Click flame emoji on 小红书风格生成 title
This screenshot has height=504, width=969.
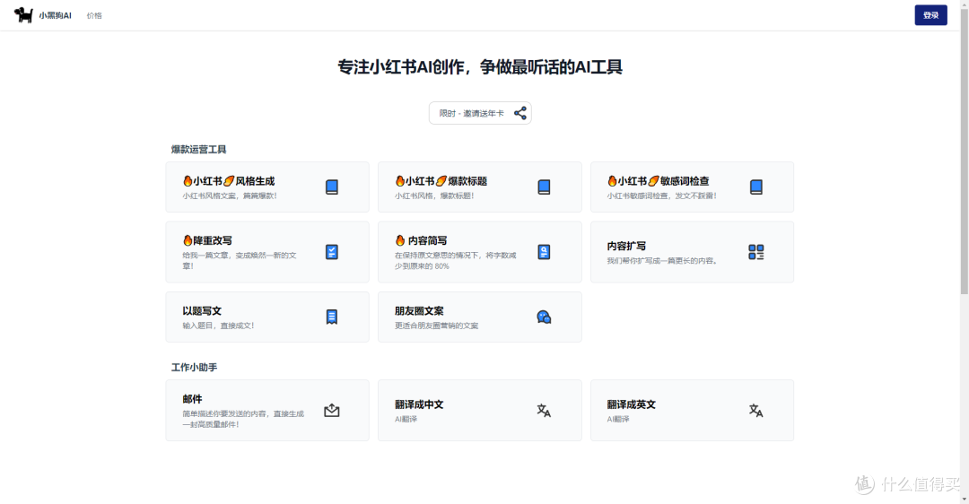click(x=188, y=181)
